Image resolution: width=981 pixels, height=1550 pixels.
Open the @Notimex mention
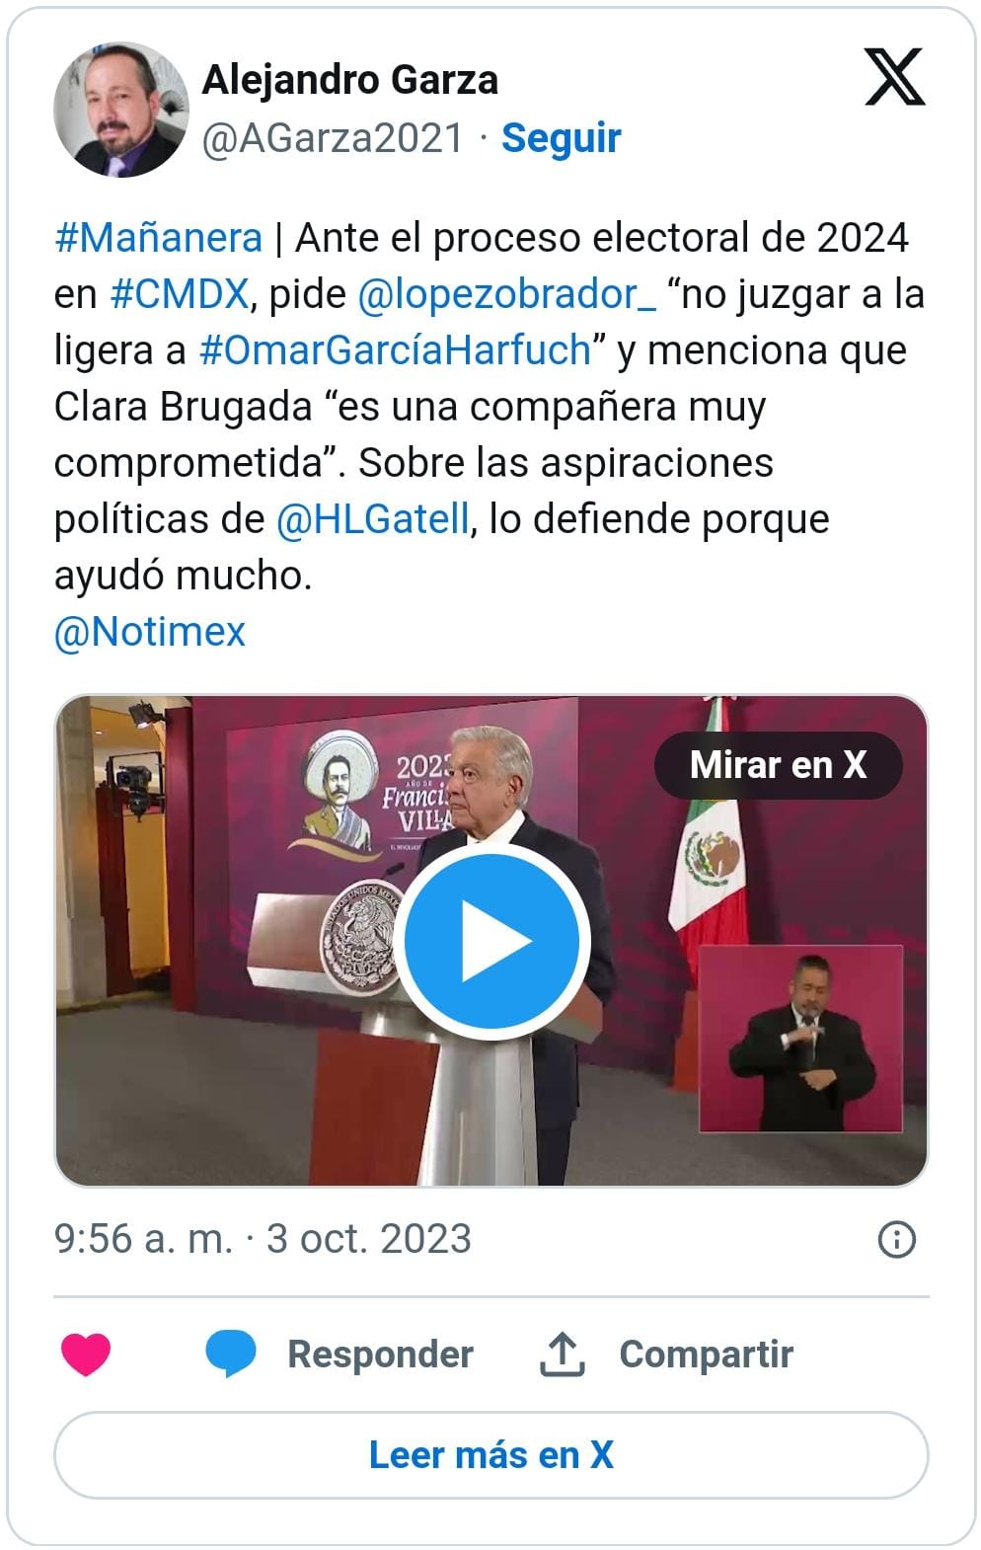coord(149,632)
